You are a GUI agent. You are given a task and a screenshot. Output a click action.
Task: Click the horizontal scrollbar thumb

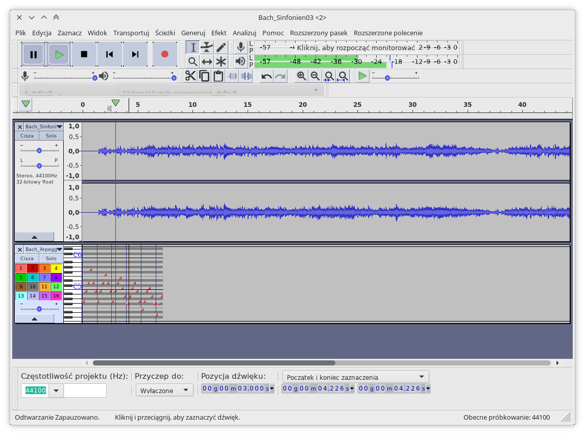click(x=214, y=363)
